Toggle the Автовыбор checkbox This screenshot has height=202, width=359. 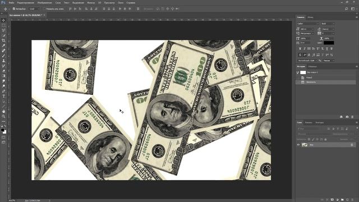(x=14, y=9)
